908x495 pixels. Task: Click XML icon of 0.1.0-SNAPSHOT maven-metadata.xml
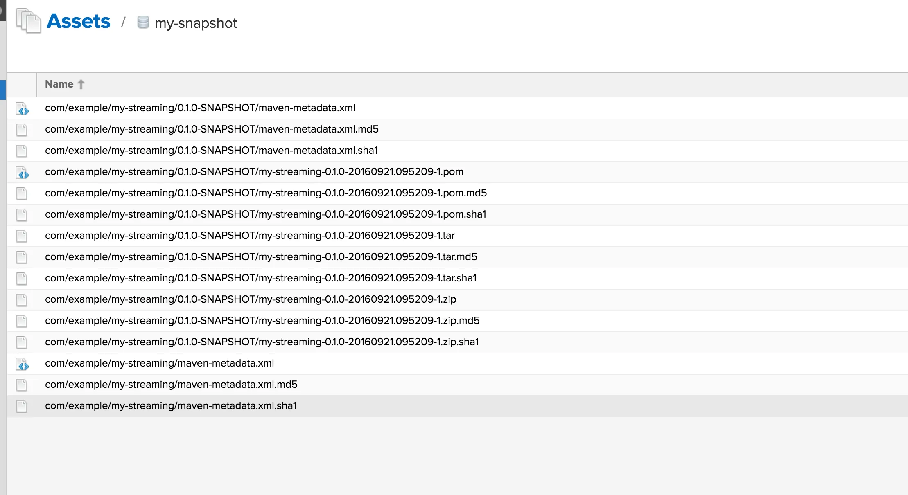(22, 109)
